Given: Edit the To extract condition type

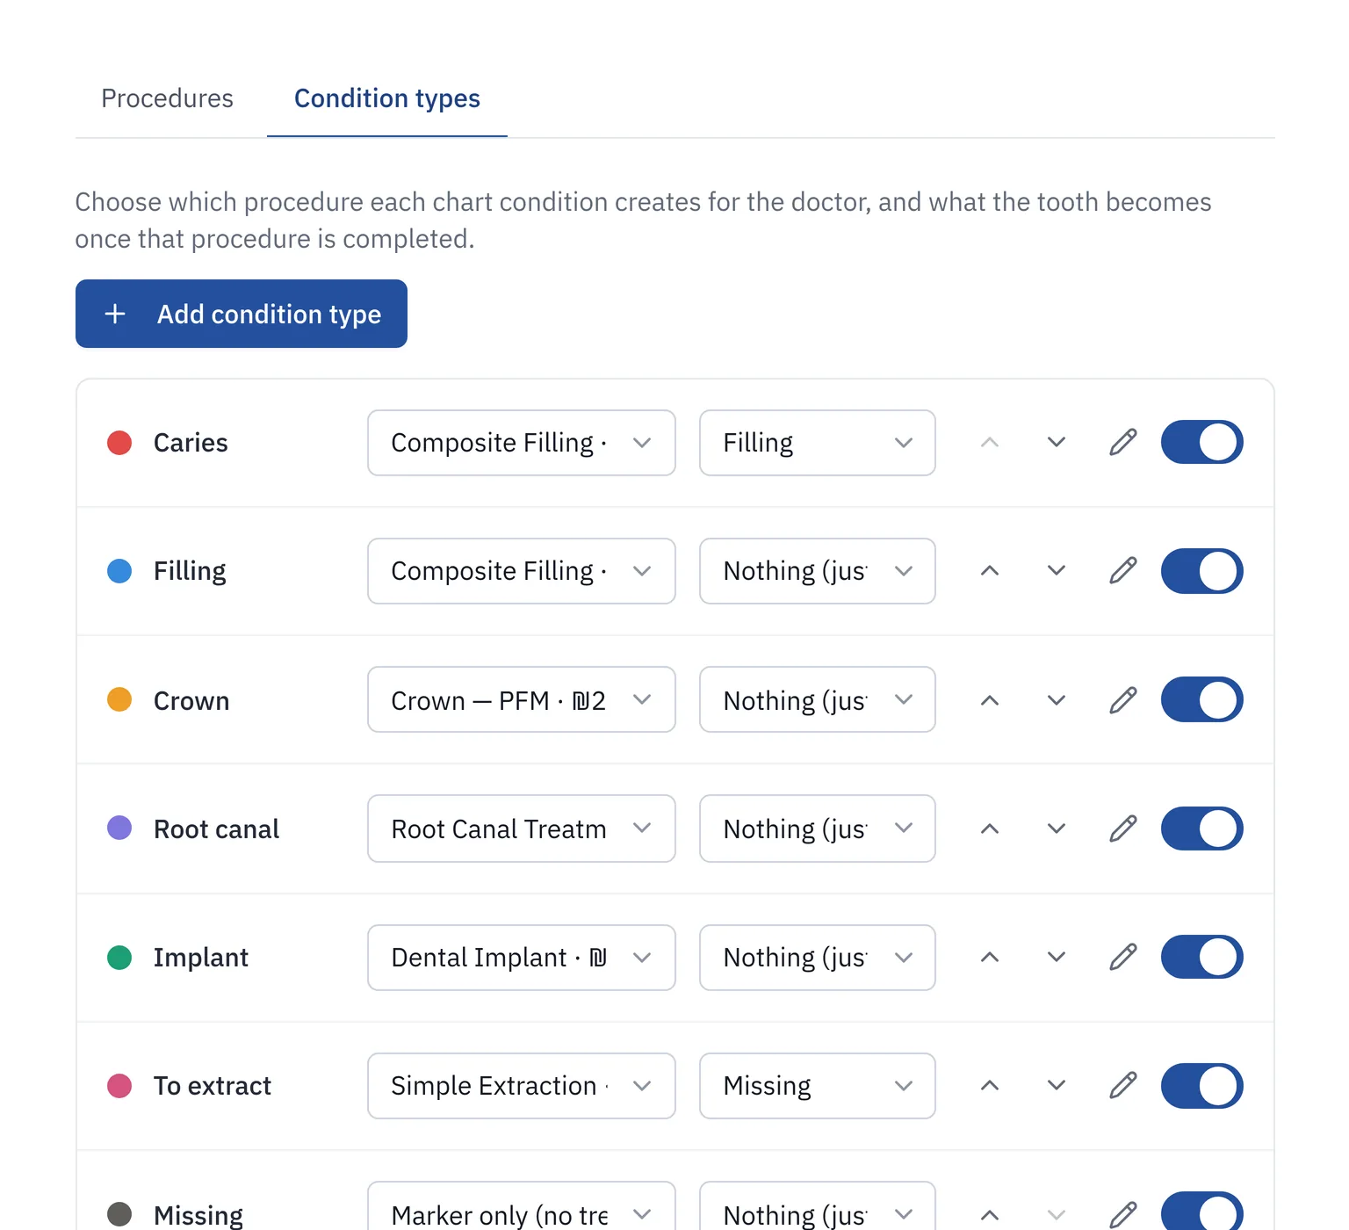Looking at the screenshot, I should 1123,1085.
